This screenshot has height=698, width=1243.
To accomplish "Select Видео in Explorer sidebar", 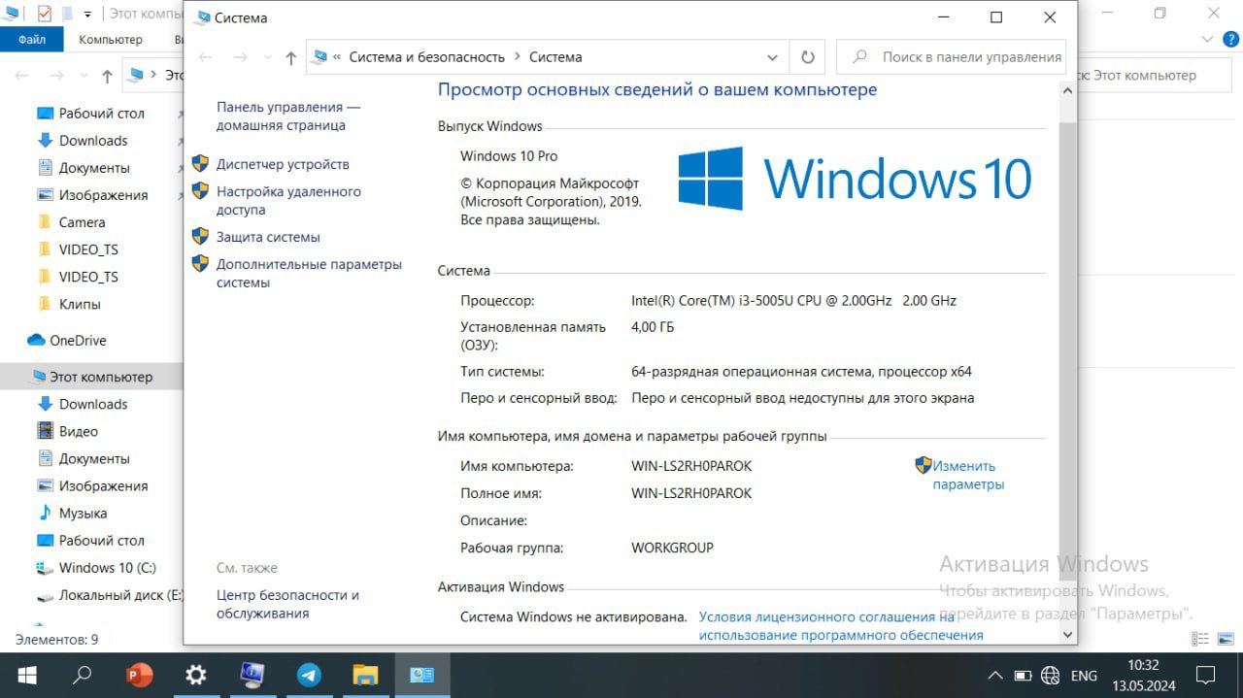I will [x=79, y=431].
